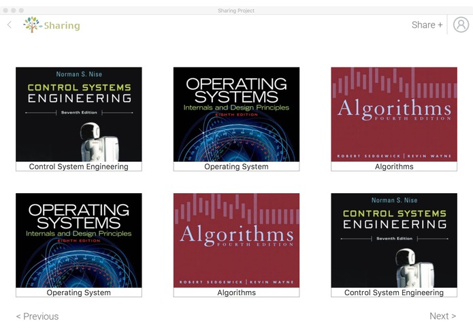Open top-row Operating Systems book cover
Screen dimensions: 473x336
click(237, 114)
